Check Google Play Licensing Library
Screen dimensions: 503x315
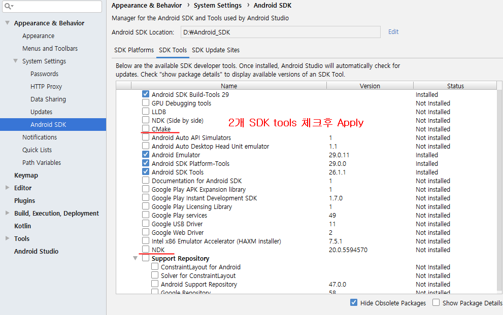tap(146, 206)
